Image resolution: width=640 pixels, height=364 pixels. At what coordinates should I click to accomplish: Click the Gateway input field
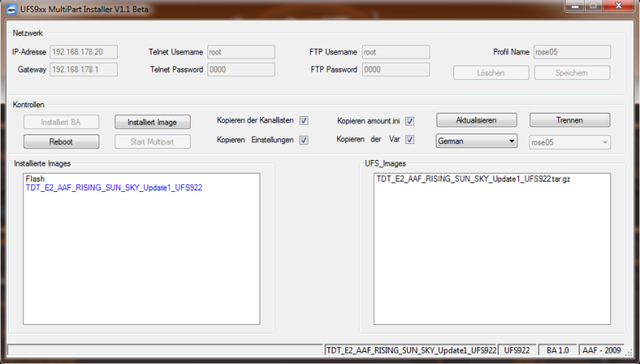(83, 70)
